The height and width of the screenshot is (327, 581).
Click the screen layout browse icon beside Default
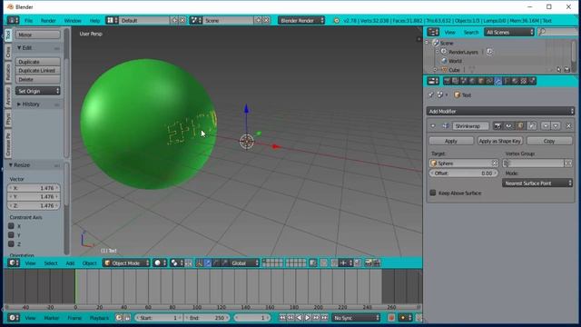click(x=112, y=20)
